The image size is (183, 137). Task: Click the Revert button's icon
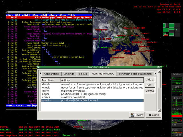[x=132, y=115]
